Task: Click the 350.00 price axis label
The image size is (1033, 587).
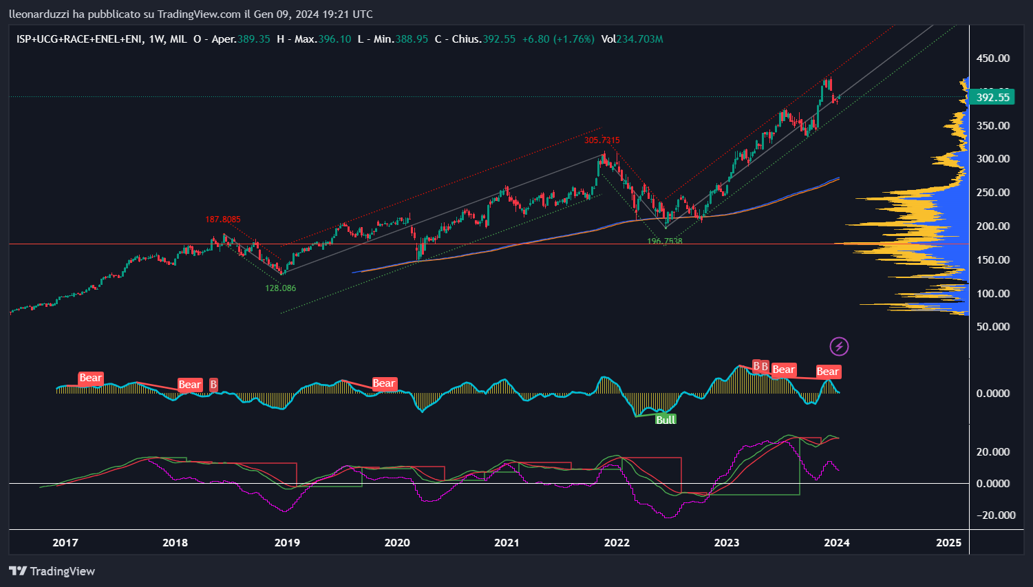Action: [x=993, y=126]
